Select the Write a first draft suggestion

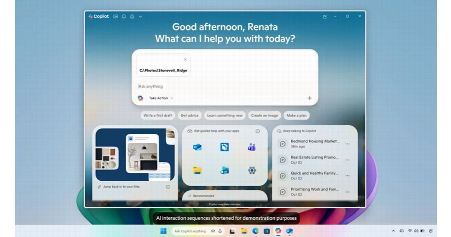pos(157,115)
